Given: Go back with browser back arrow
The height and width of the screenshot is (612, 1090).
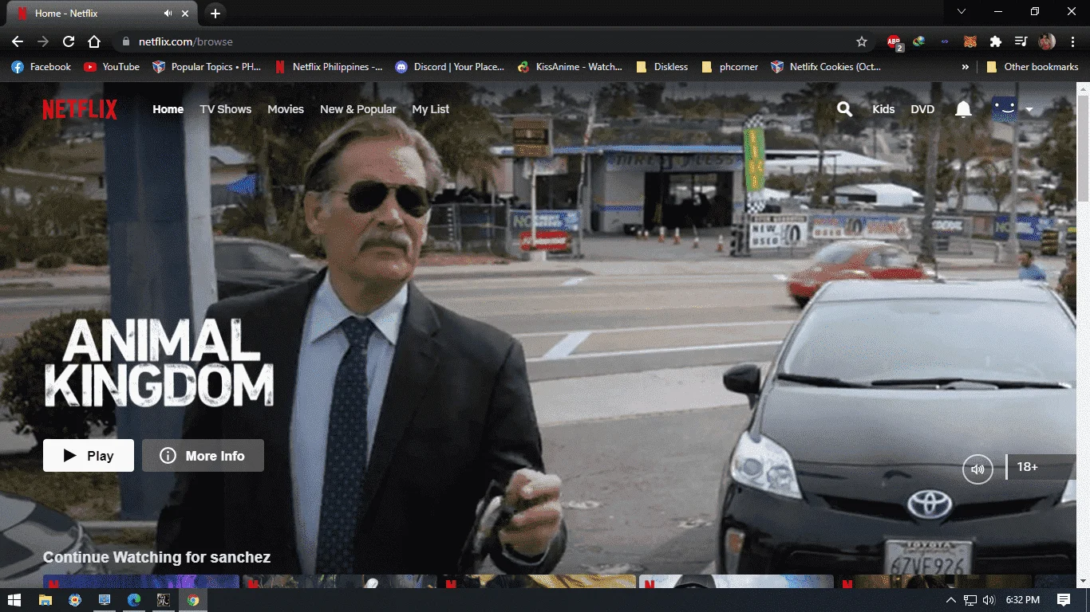Looking at the screenshot, I should point(18,41).
